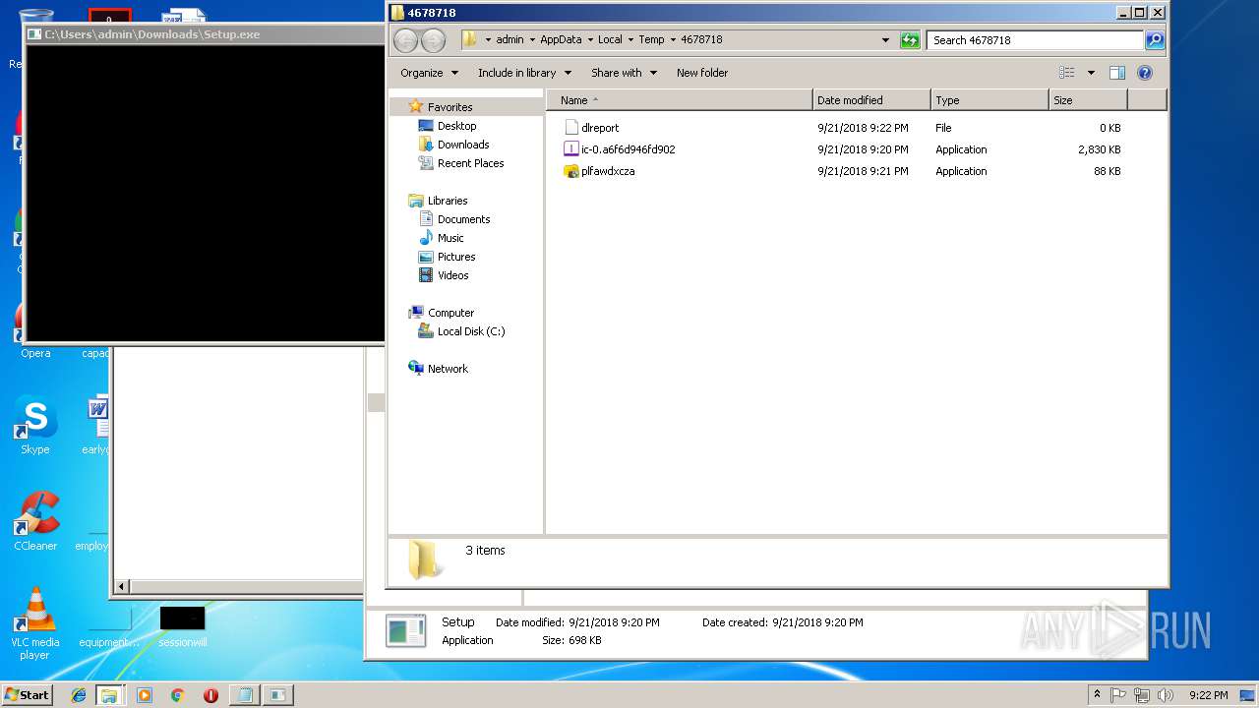Open notepad-like taskbar window button
The height and width of the screenshot is (708, 1259).
(244, 695)
